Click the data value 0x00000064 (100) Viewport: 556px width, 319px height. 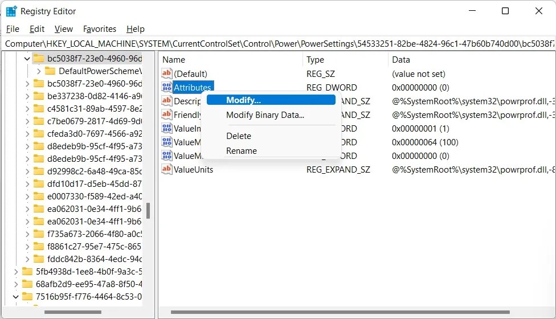point(425,142)
